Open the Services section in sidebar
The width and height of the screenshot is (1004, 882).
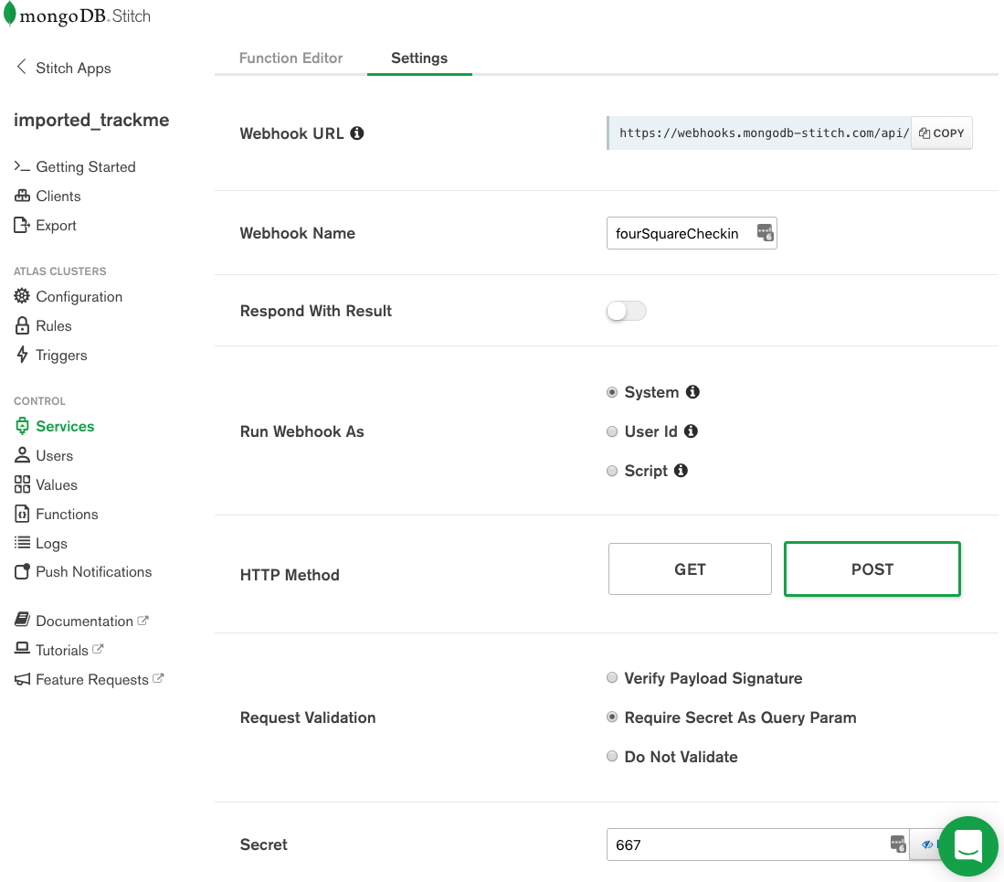click(x=64, y=426)
